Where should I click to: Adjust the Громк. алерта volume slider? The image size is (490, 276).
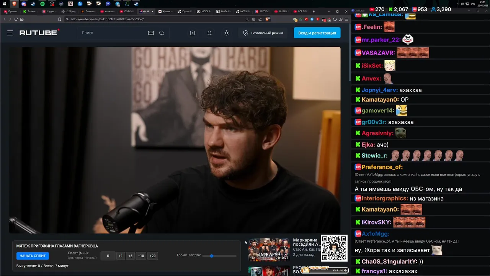[219, 256]
